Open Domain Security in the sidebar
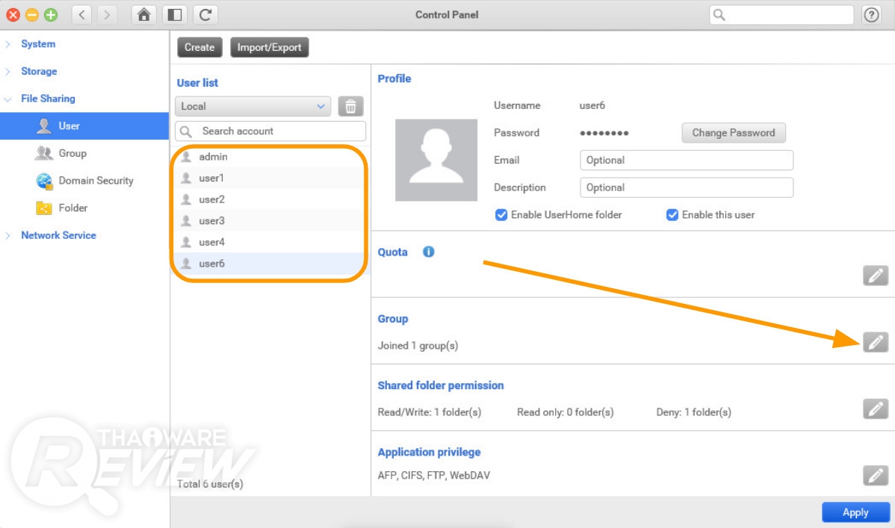Image resolution: width=895 pixels, height=528 pixels. (x=96, y=181)
